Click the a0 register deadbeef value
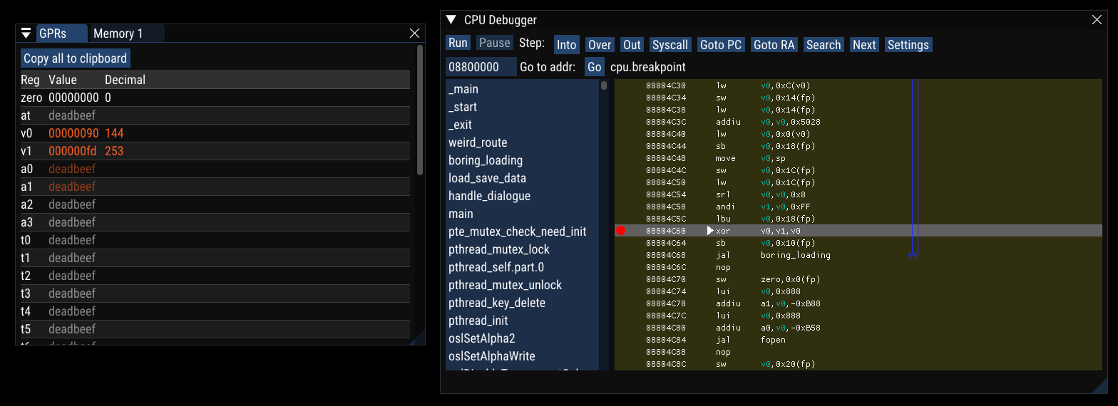 coord(72,169)
